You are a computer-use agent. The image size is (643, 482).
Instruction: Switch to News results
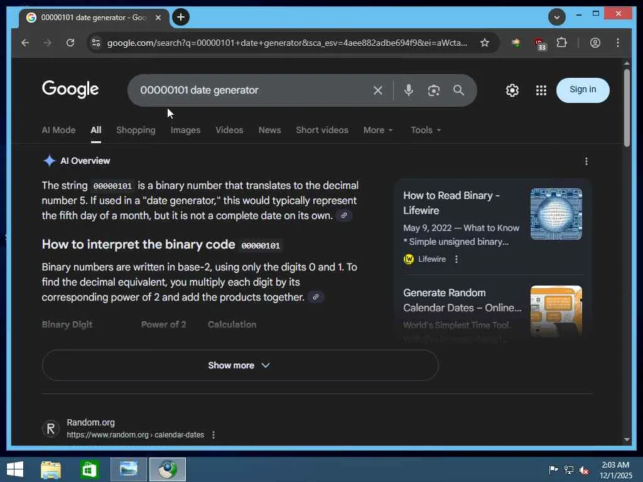[x=269, y=130]
